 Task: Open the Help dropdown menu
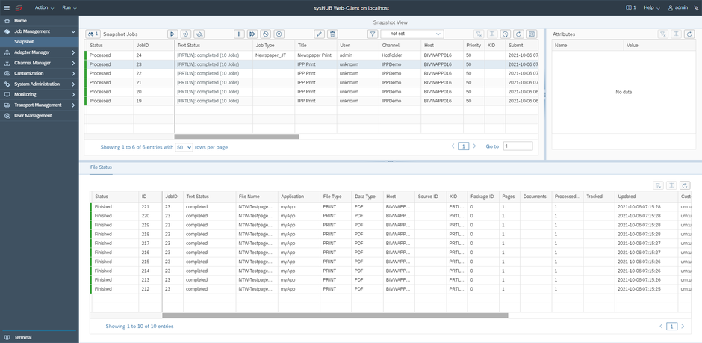652,7
